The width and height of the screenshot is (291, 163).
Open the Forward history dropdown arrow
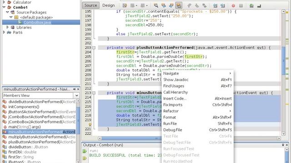tap(147, 5)
